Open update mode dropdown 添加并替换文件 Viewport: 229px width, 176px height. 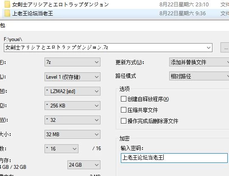199,62
